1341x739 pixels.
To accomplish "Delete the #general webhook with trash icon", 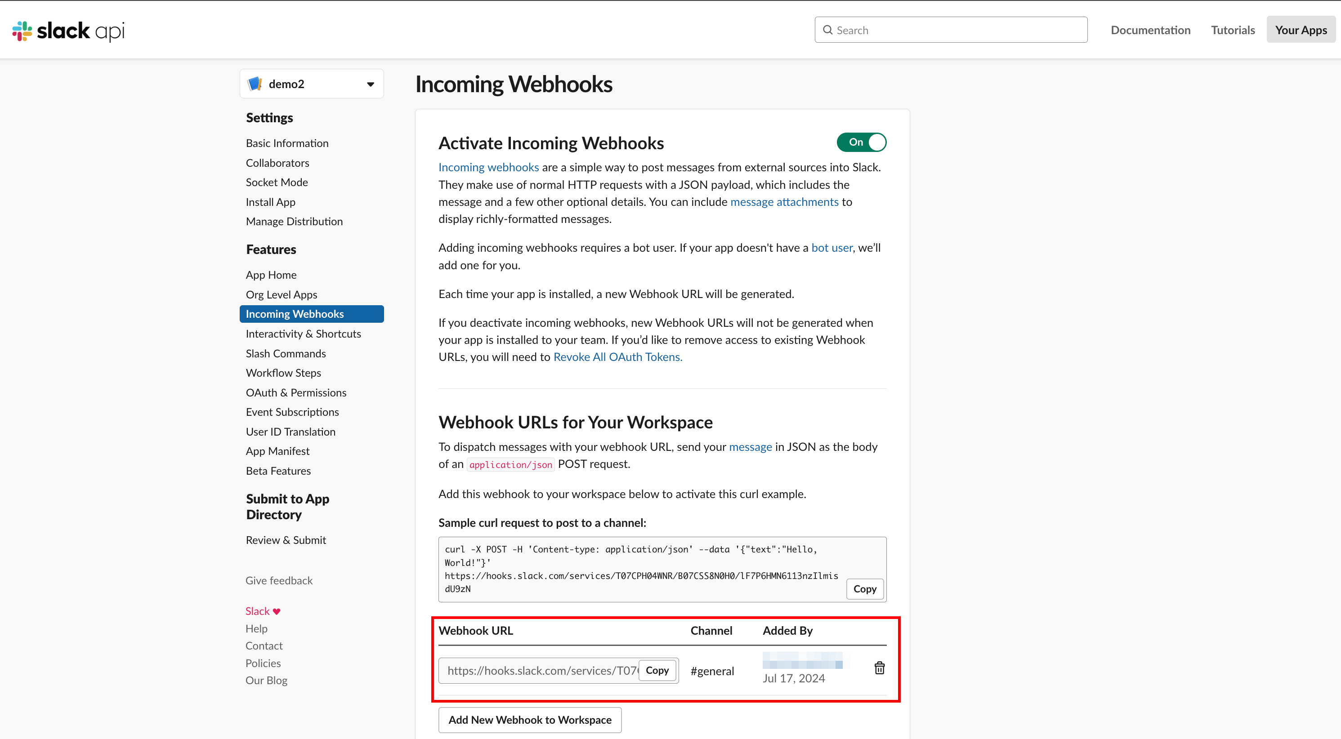I will pyautogui.click(x=879, y=668).
